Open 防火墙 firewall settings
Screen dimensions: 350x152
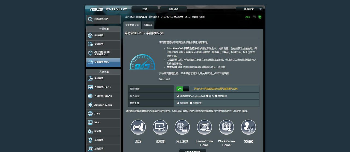103,131
